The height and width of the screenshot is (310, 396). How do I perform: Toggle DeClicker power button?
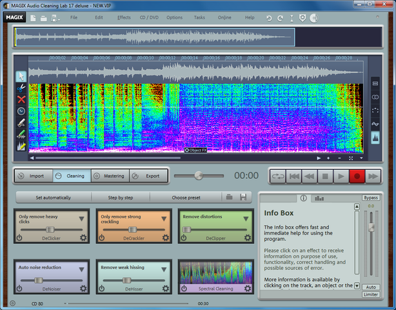pyautogui.click(x=19, y=238)
